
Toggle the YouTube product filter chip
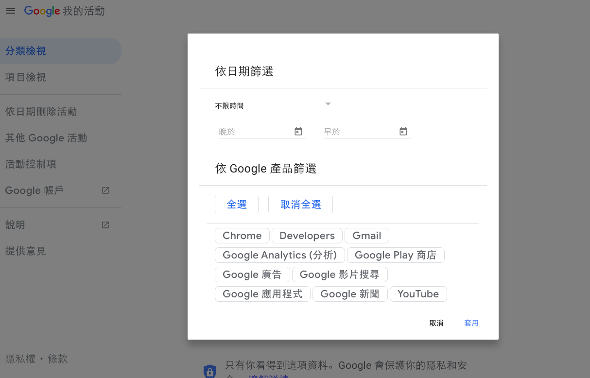tap(418, 294)
